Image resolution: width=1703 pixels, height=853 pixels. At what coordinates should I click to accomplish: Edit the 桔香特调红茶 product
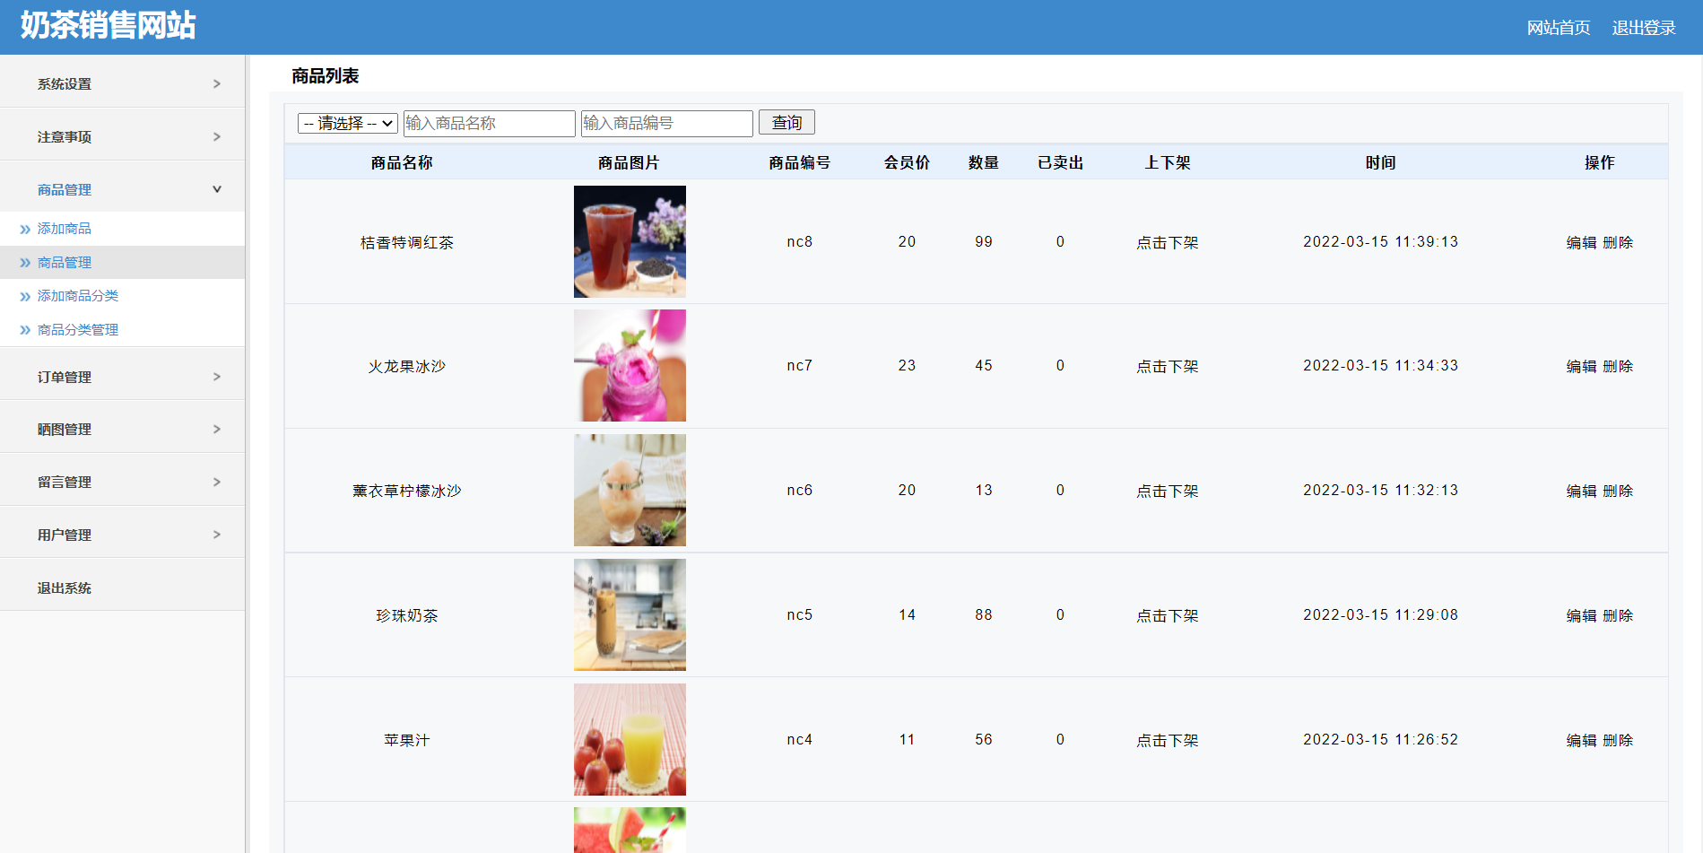point(1581,242)
